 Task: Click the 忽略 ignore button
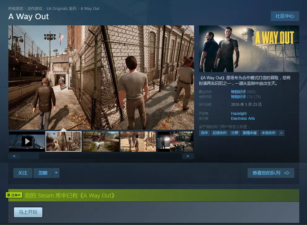click(43, 173)
